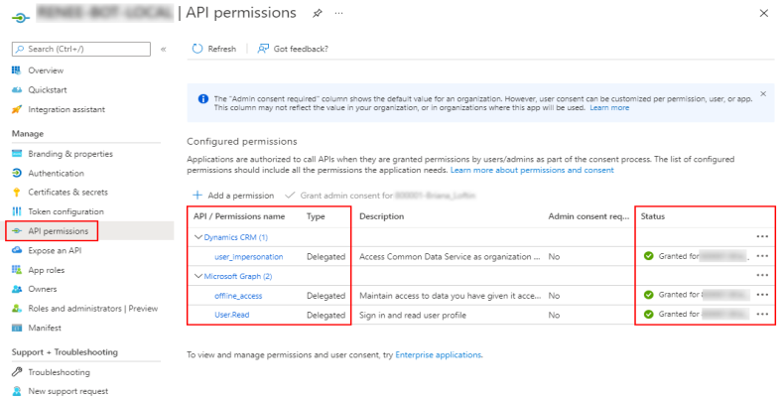Open the Enterprise applications link
The width and height of the screenshot is (782, 402).
tap(439, 354)
